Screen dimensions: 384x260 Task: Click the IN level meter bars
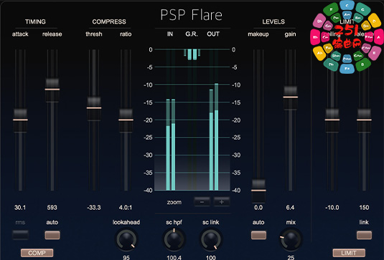[x=171, y=145]
